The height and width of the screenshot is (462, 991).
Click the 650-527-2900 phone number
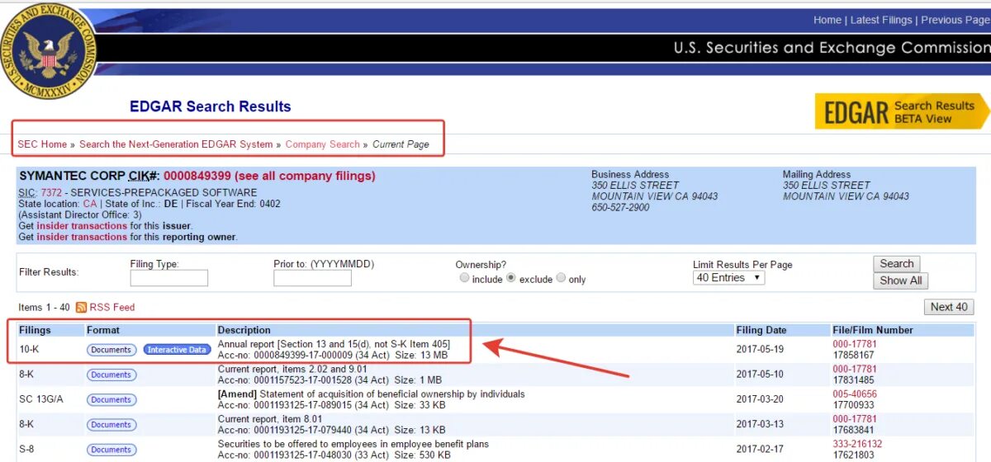click(620, 207)
